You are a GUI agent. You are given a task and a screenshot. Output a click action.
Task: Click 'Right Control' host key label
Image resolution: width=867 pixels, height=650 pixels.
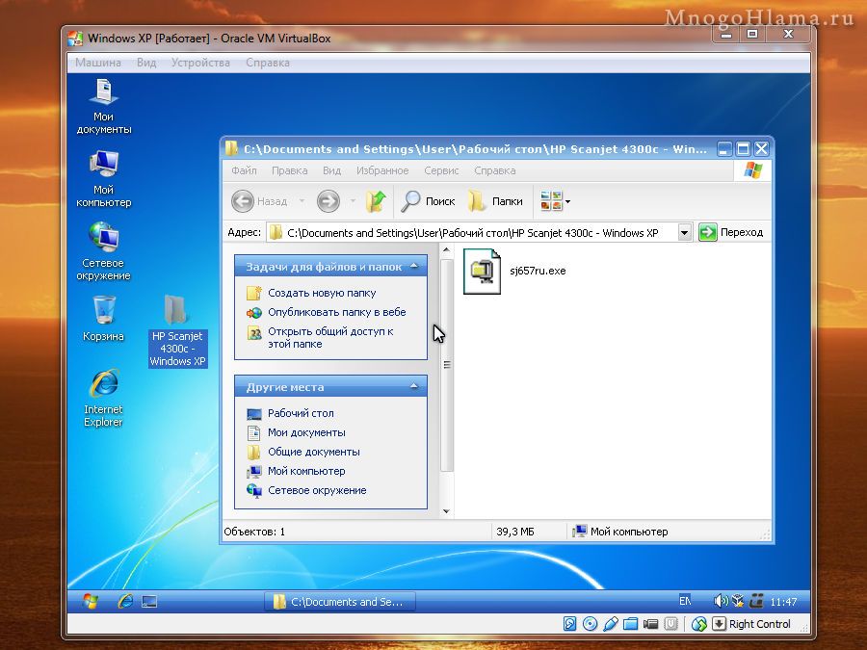pyautogui.click(x=760, y=624)
